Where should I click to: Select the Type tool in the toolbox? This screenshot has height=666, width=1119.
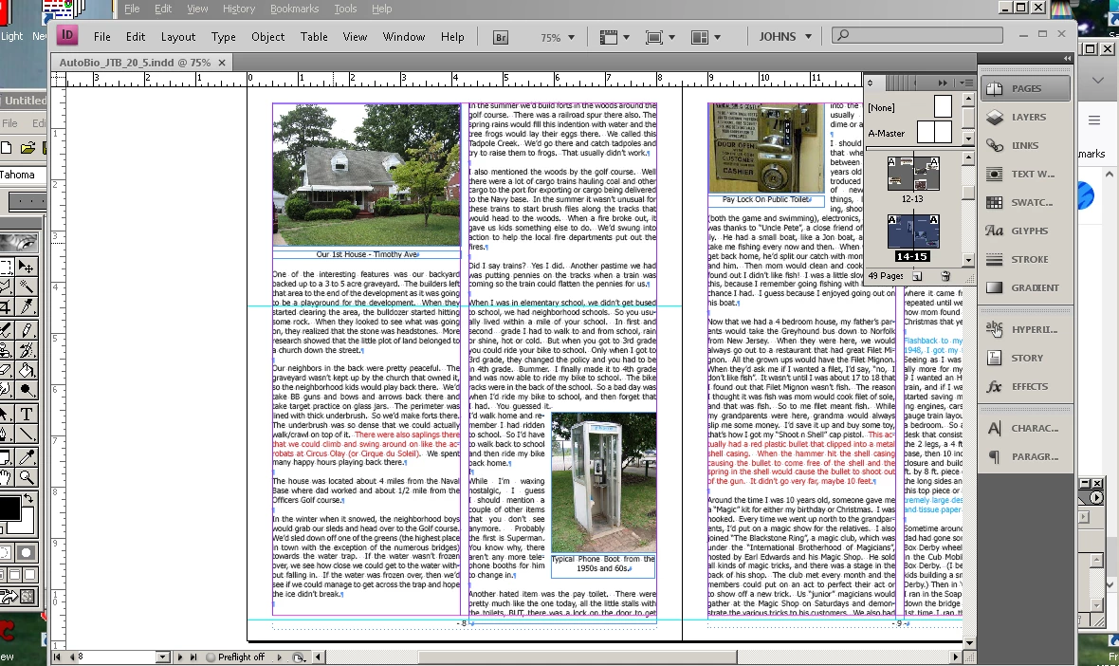pos(27,414)
